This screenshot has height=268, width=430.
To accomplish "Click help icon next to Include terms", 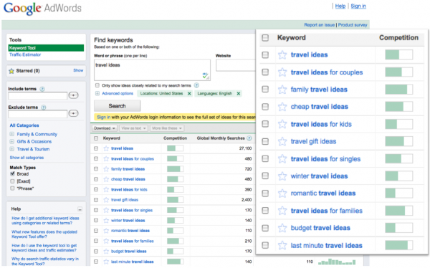I will tap(42, 89).
